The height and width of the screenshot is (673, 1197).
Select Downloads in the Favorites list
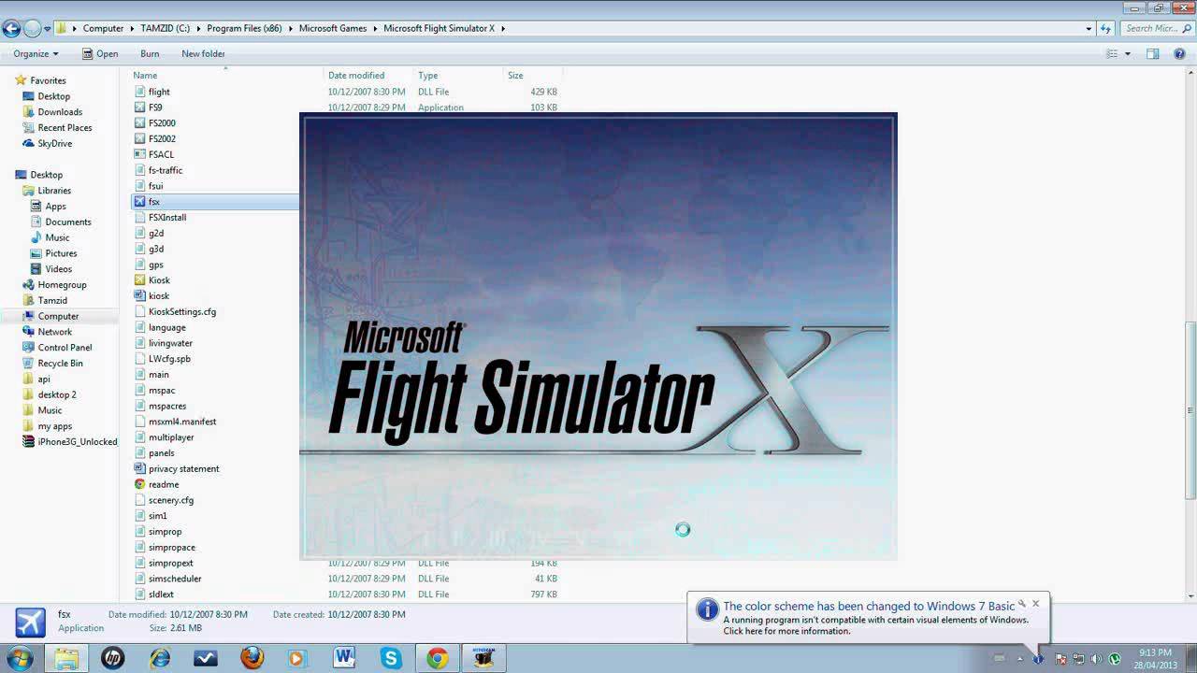point(60,112)
